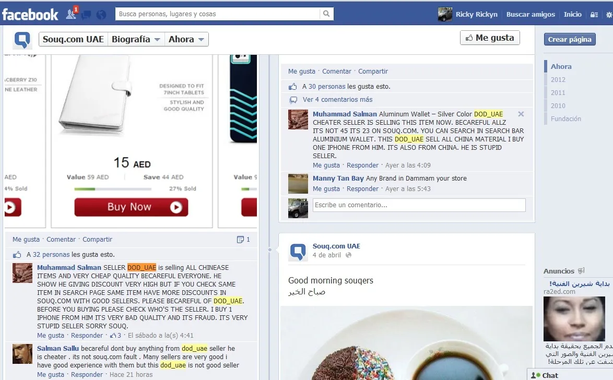Dismiss Muhammad Salman's Aluminum Wallet comment with X

click(521, 114)
